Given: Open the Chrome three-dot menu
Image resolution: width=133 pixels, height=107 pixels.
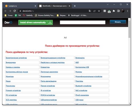Looking at the screenshot, I should tap(127, 11).
